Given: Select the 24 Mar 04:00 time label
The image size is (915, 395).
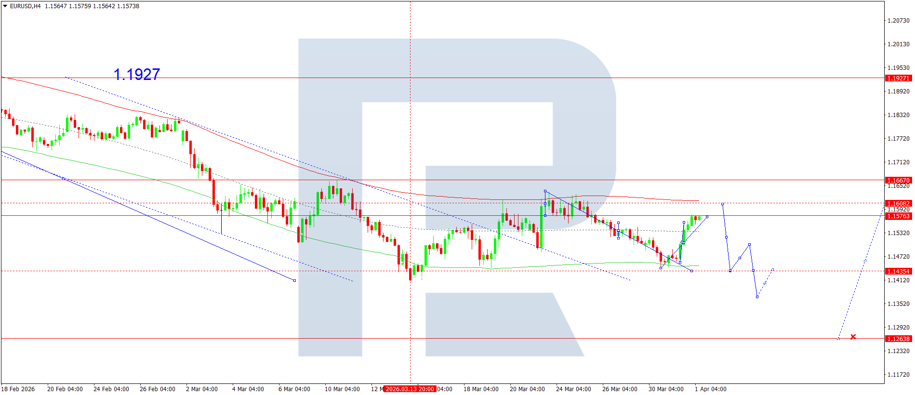Looking at the screenshot, I should 573,389.
